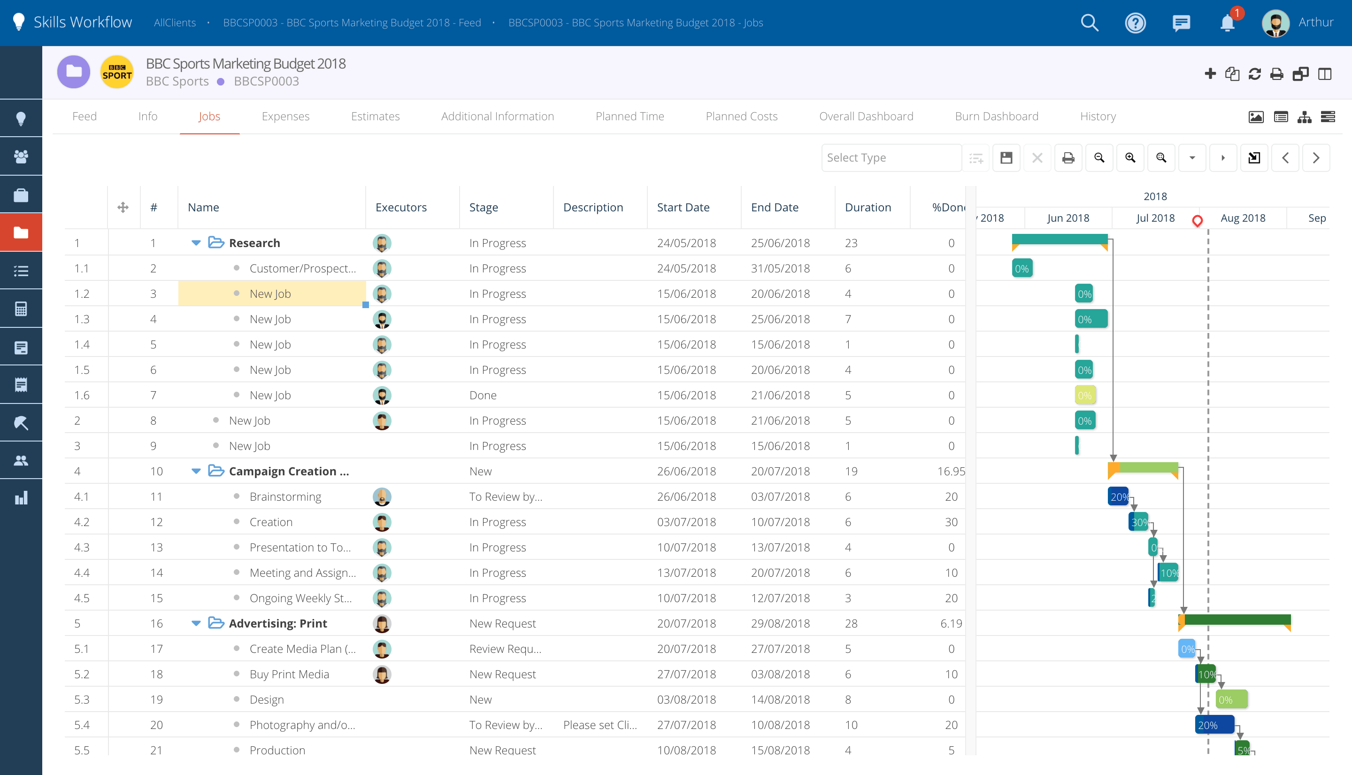Click the AllClients breadcrumb link
1352x775 pixels.
(175, 23)
